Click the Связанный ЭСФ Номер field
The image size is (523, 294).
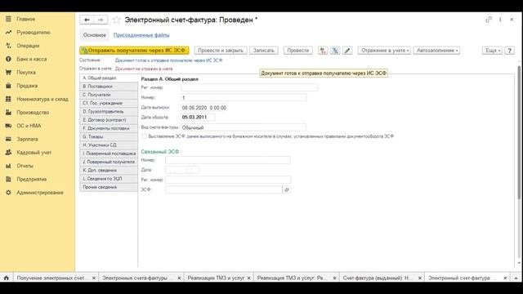click(228, 160)
